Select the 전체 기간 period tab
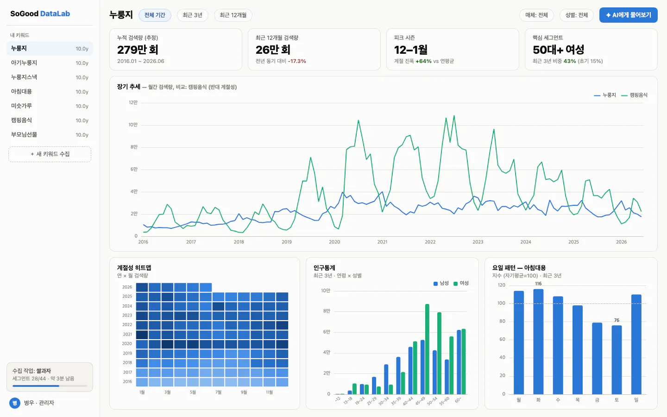This screenshot has width=667, height=417. [155, 15]
